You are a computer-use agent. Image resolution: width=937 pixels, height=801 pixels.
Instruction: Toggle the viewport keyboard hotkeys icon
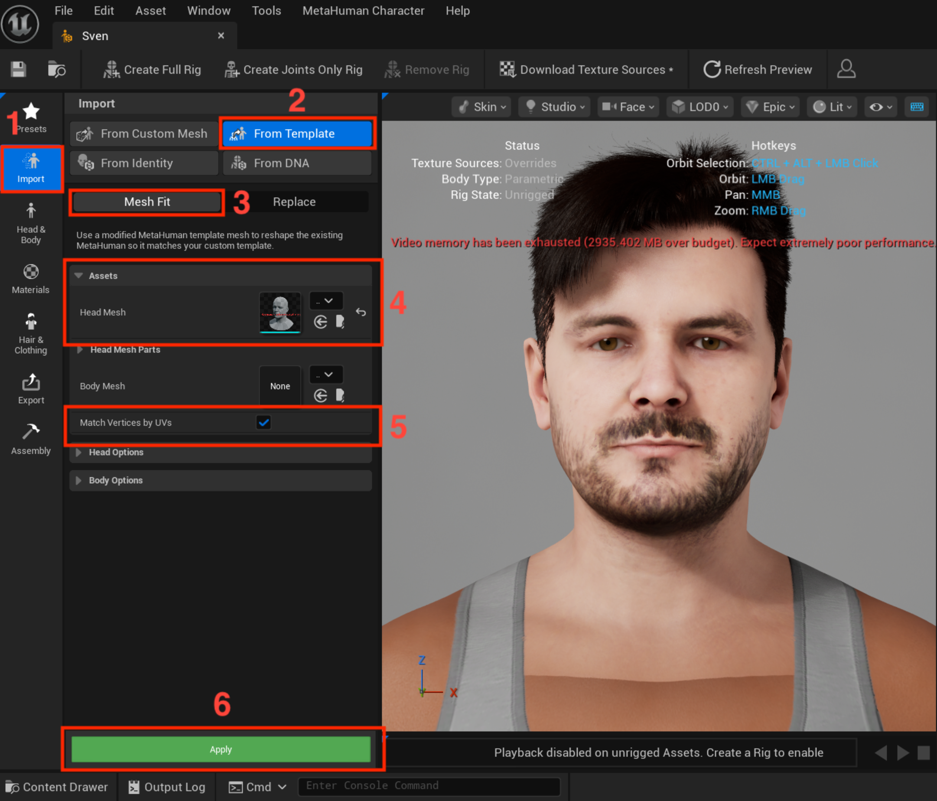[917, 107]
